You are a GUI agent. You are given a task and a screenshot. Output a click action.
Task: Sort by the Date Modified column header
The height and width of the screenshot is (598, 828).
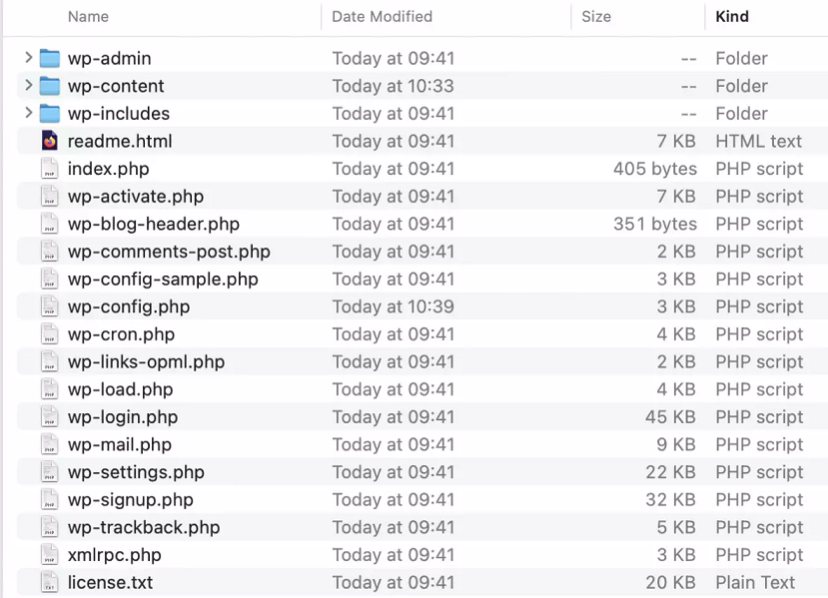[x=382, y=16]
